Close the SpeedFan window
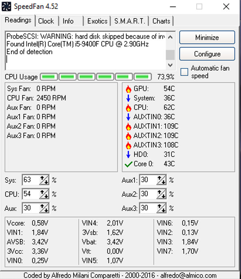 [x=226, y=7]
